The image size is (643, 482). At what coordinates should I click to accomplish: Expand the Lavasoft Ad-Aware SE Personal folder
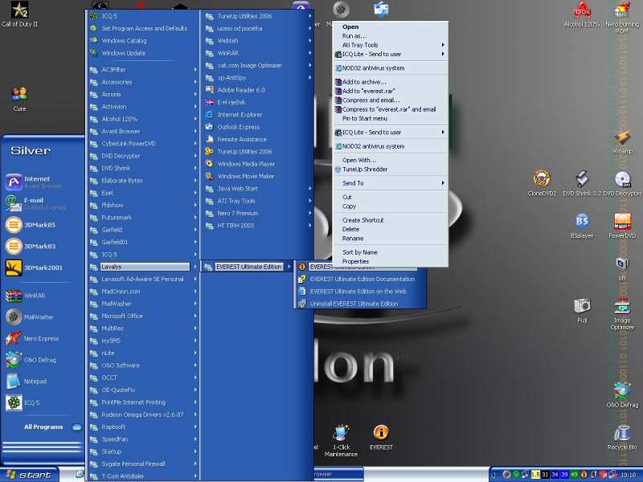click(144, 279)
